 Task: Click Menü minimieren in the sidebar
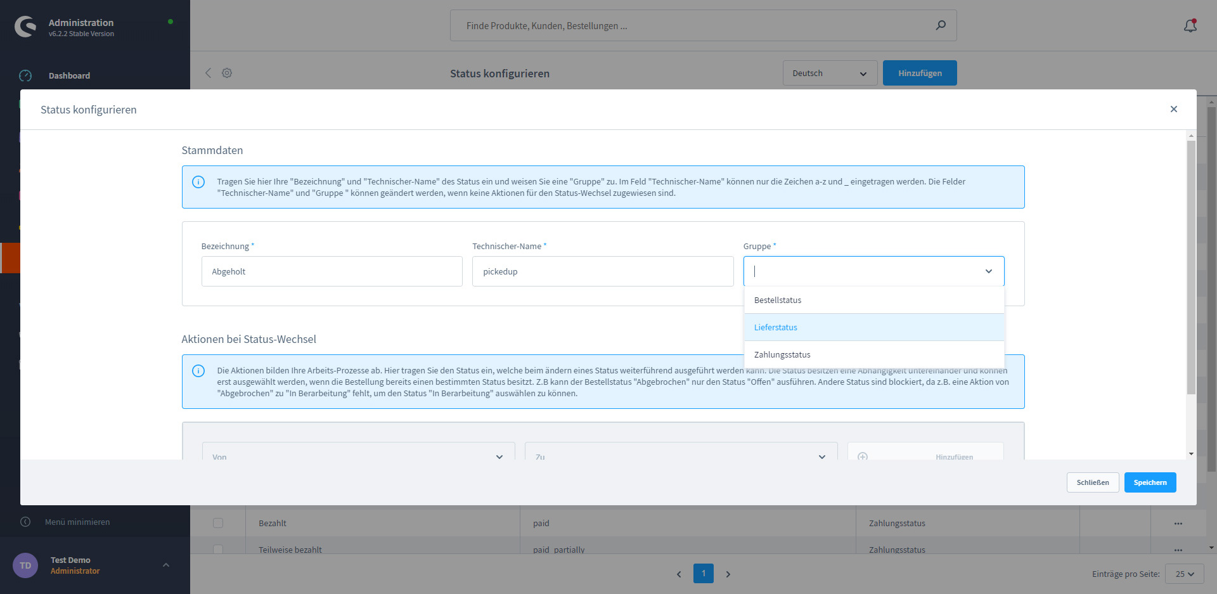point(77,522)
